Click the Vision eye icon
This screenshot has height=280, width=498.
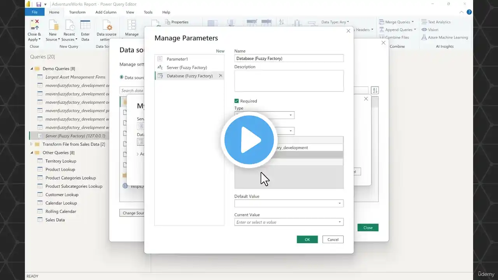pos(424,30)
